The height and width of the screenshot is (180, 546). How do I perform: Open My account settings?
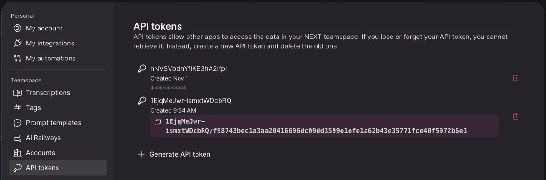pos(58,29)
